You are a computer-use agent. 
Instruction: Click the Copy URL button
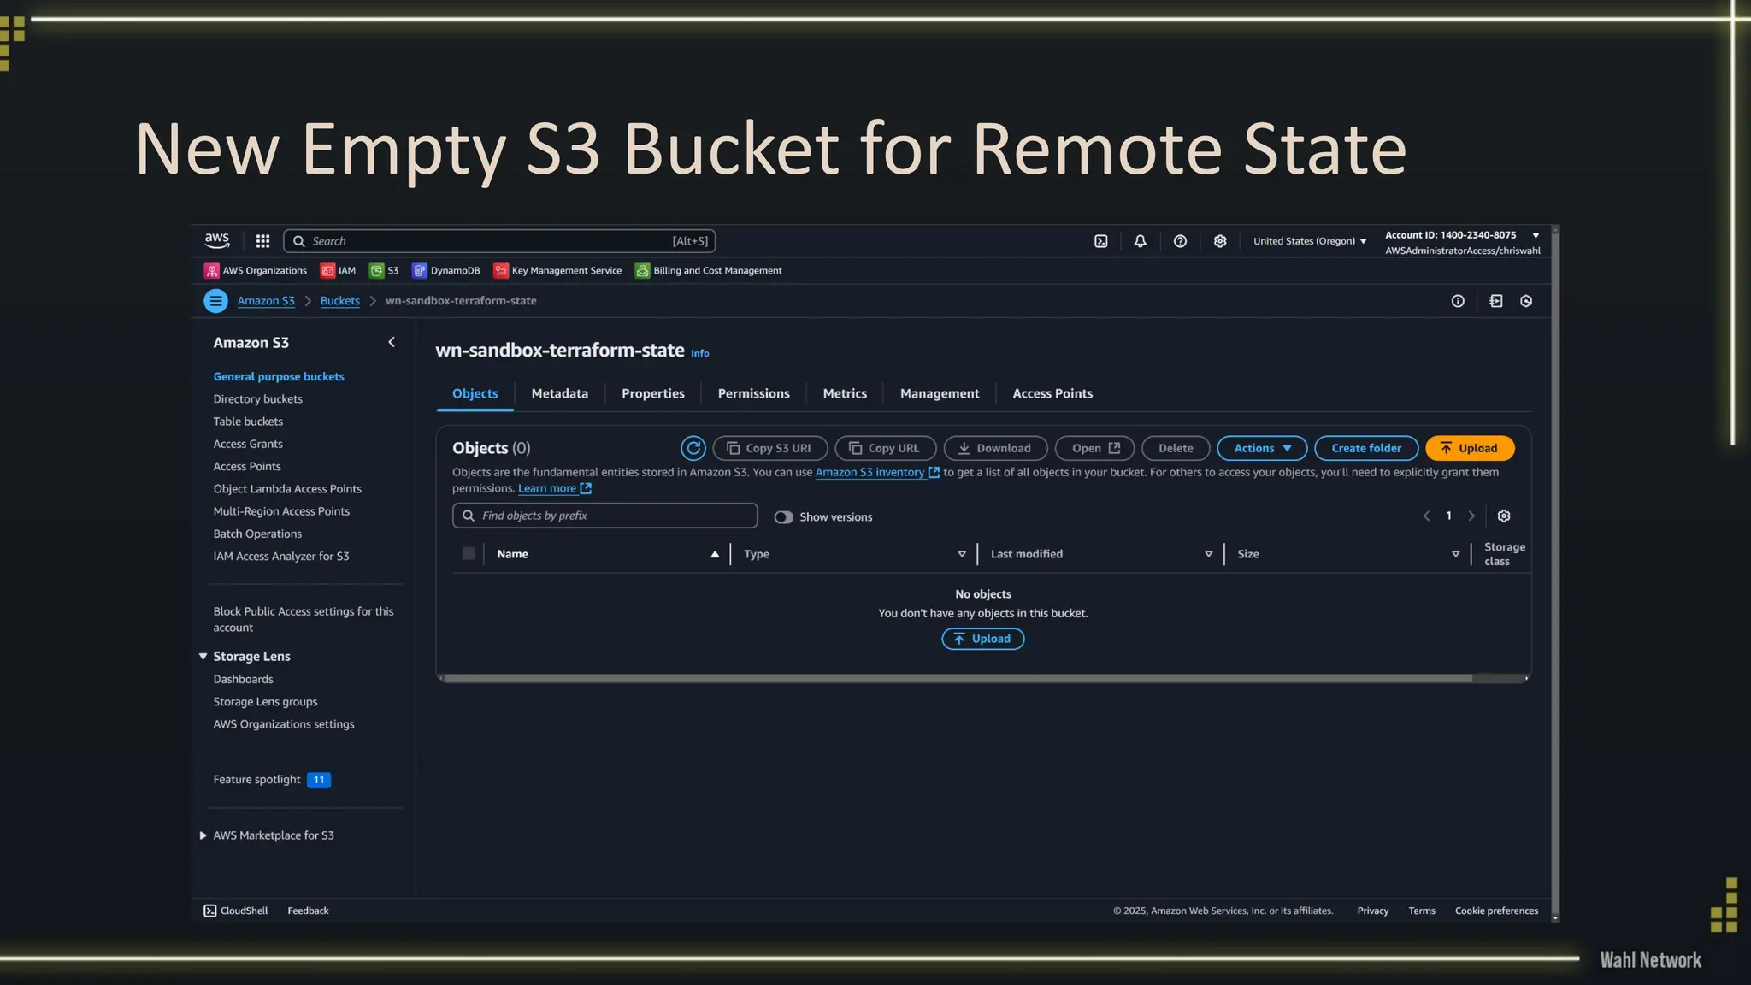coord(885,448)
